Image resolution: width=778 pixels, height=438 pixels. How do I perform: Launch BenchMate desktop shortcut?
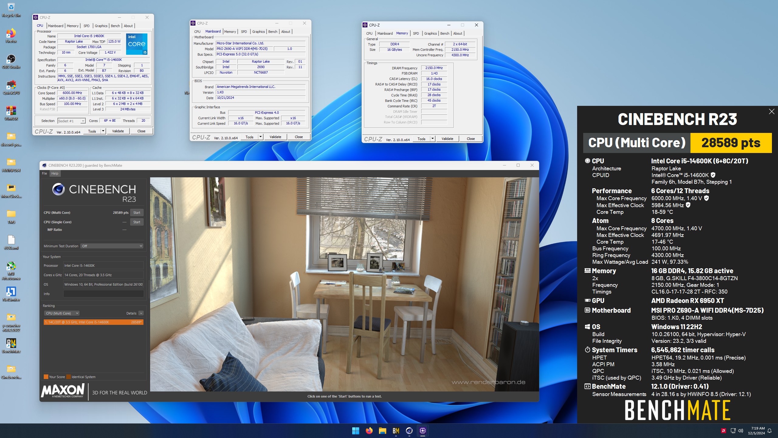click(11, 346)
